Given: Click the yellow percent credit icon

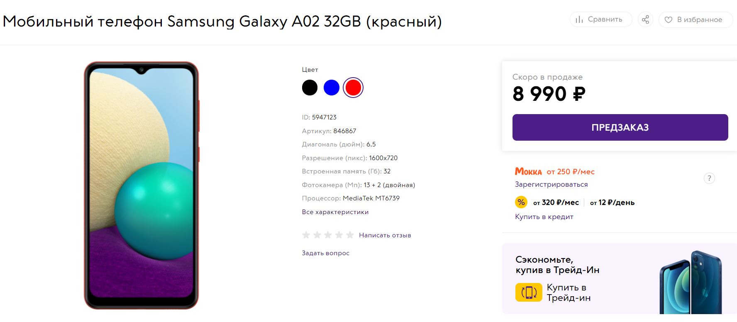Looking at the screenshot, I should 521,202.
